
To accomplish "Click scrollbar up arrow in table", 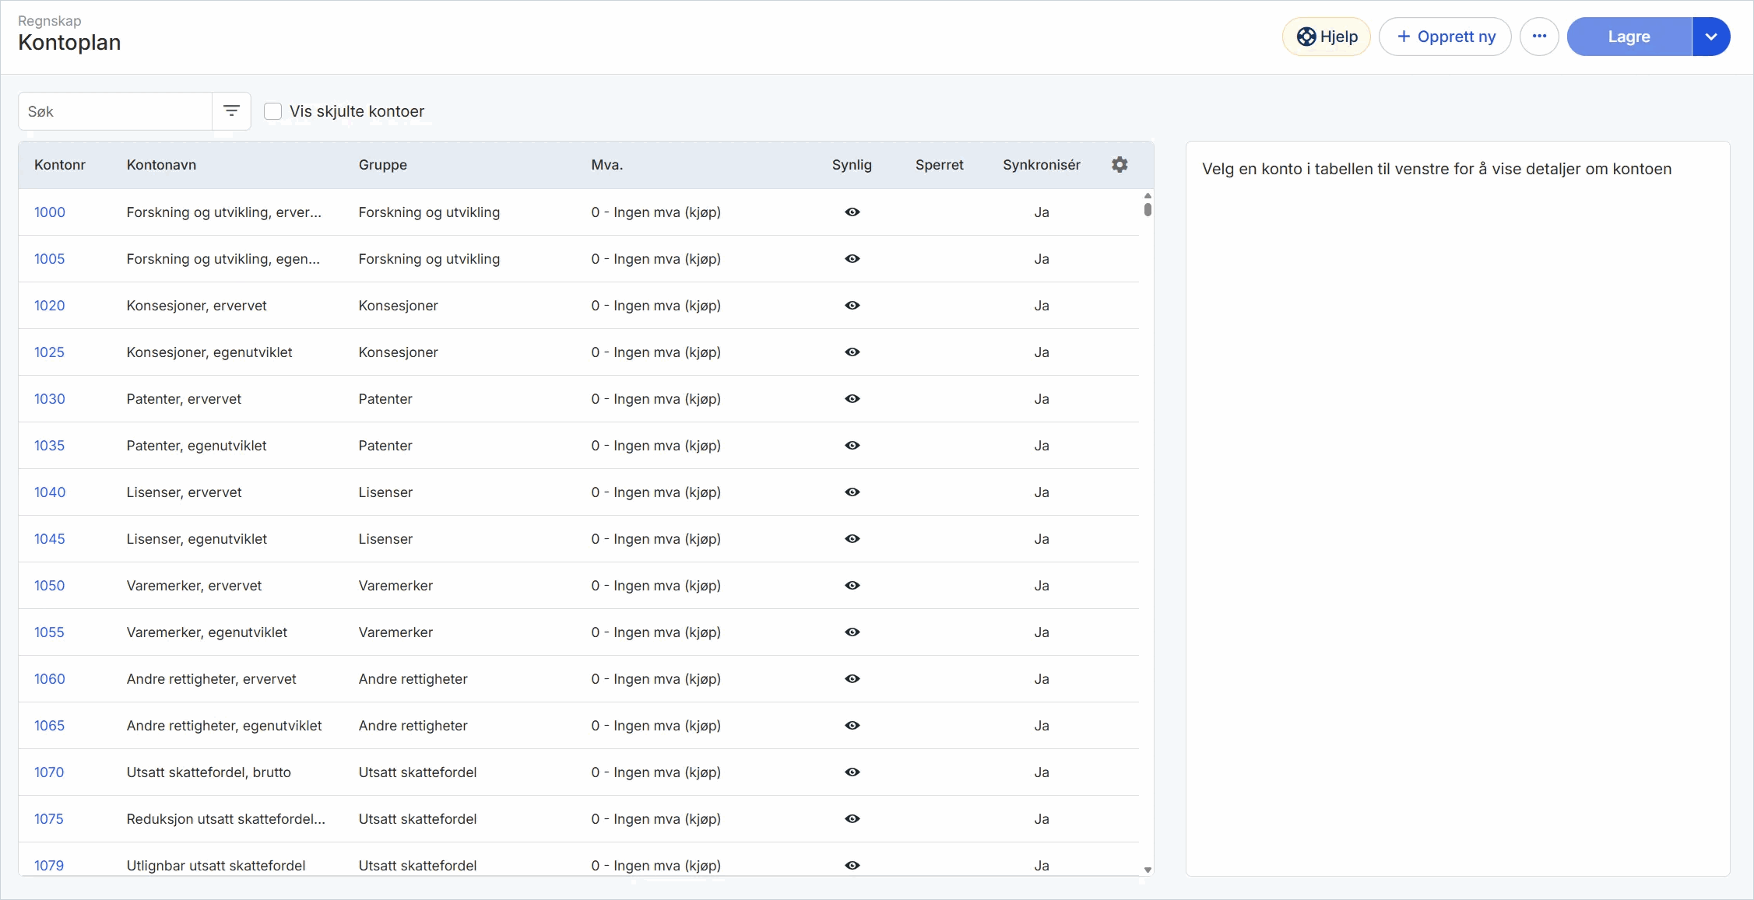I will [x=1148, y=195].
